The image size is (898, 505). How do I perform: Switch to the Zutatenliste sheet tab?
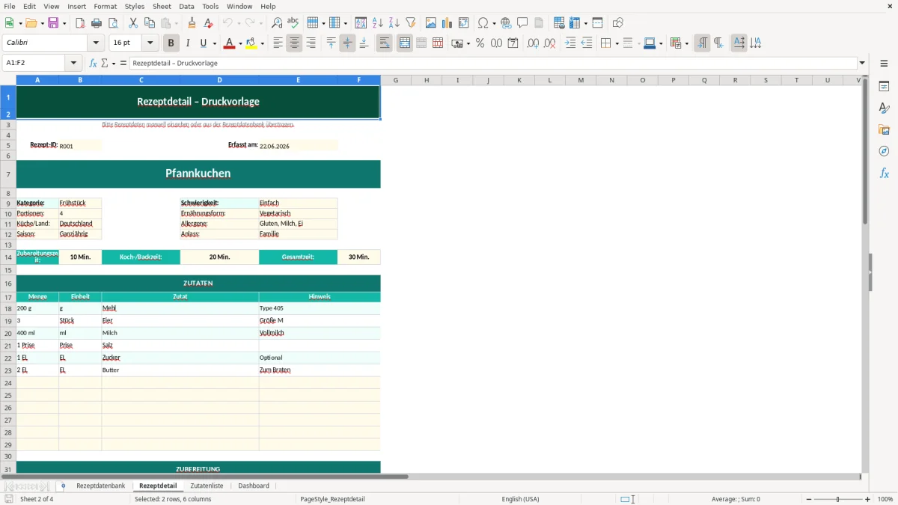[x=207, y=486]
